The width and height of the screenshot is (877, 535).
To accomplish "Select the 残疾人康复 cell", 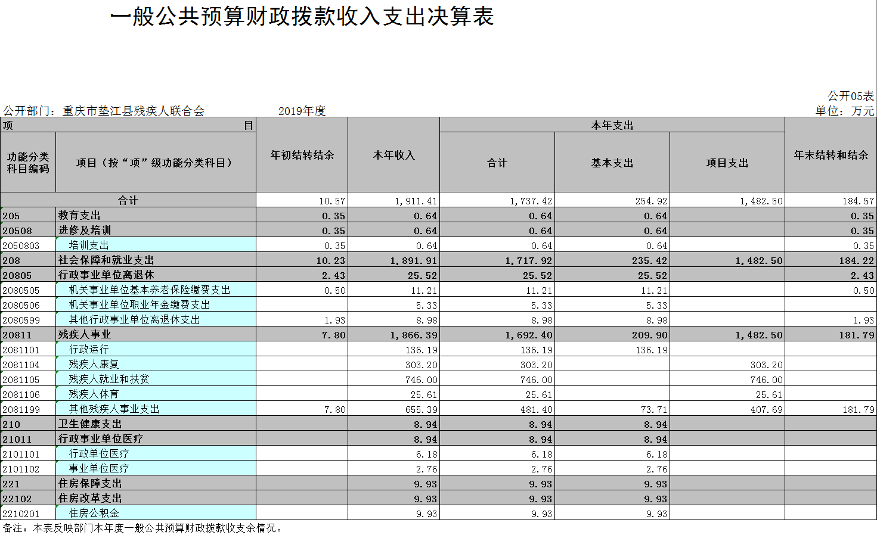I will click(x=156, y=364).
